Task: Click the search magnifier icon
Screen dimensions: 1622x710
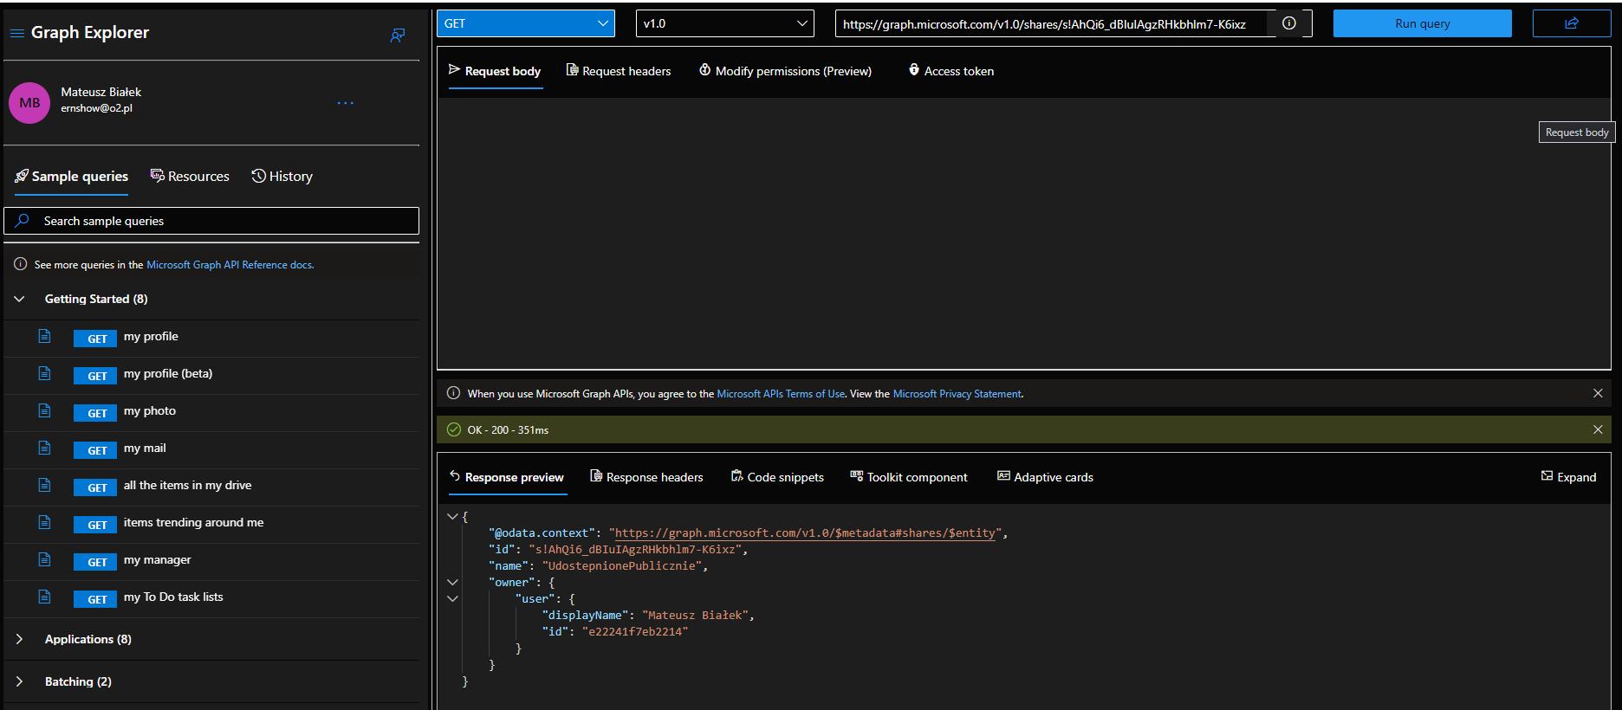Action: [23, 221]
